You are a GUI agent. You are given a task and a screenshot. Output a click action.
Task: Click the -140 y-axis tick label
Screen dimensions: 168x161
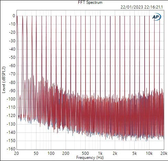click(11, 132)
